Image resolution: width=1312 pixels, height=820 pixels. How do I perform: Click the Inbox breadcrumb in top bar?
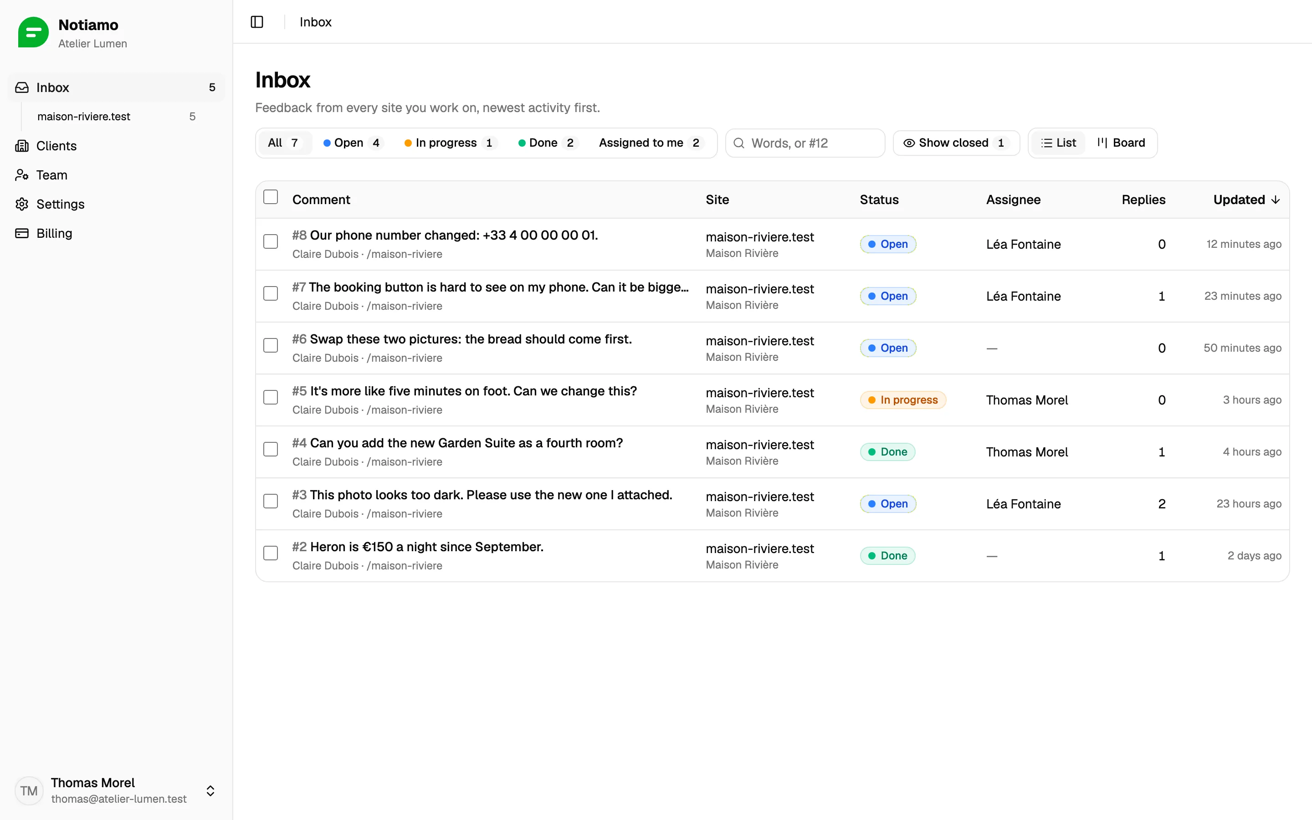point(316,22)
